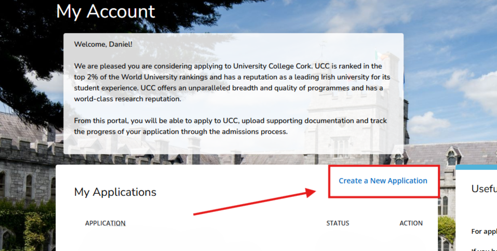Click the red arrow annotation

pyautogui.click(x=254, y=203)
